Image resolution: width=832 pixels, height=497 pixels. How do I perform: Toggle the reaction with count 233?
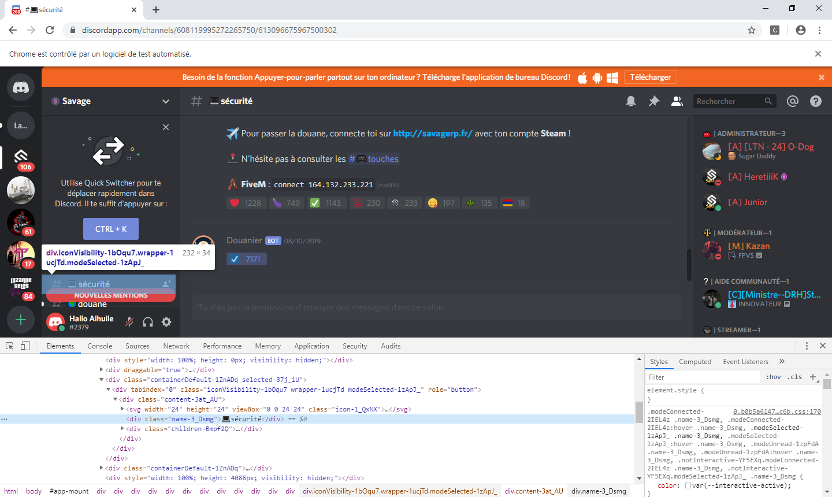click(404, 203)
